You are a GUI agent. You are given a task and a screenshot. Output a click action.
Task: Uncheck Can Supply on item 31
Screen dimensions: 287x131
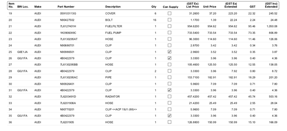pos(169,90)
